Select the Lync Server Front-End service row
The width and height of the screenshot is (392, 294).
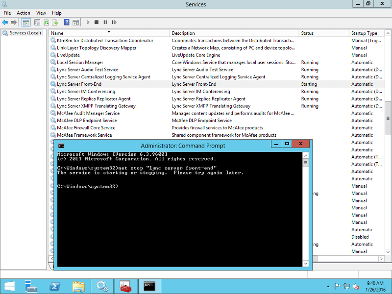click(x=98, y=84)
